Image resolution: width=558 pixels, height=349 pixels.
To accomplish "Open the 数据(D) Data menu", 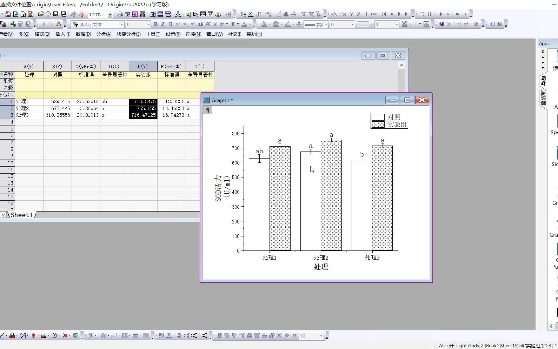I will pyautogui.click(x=83, y=34).
